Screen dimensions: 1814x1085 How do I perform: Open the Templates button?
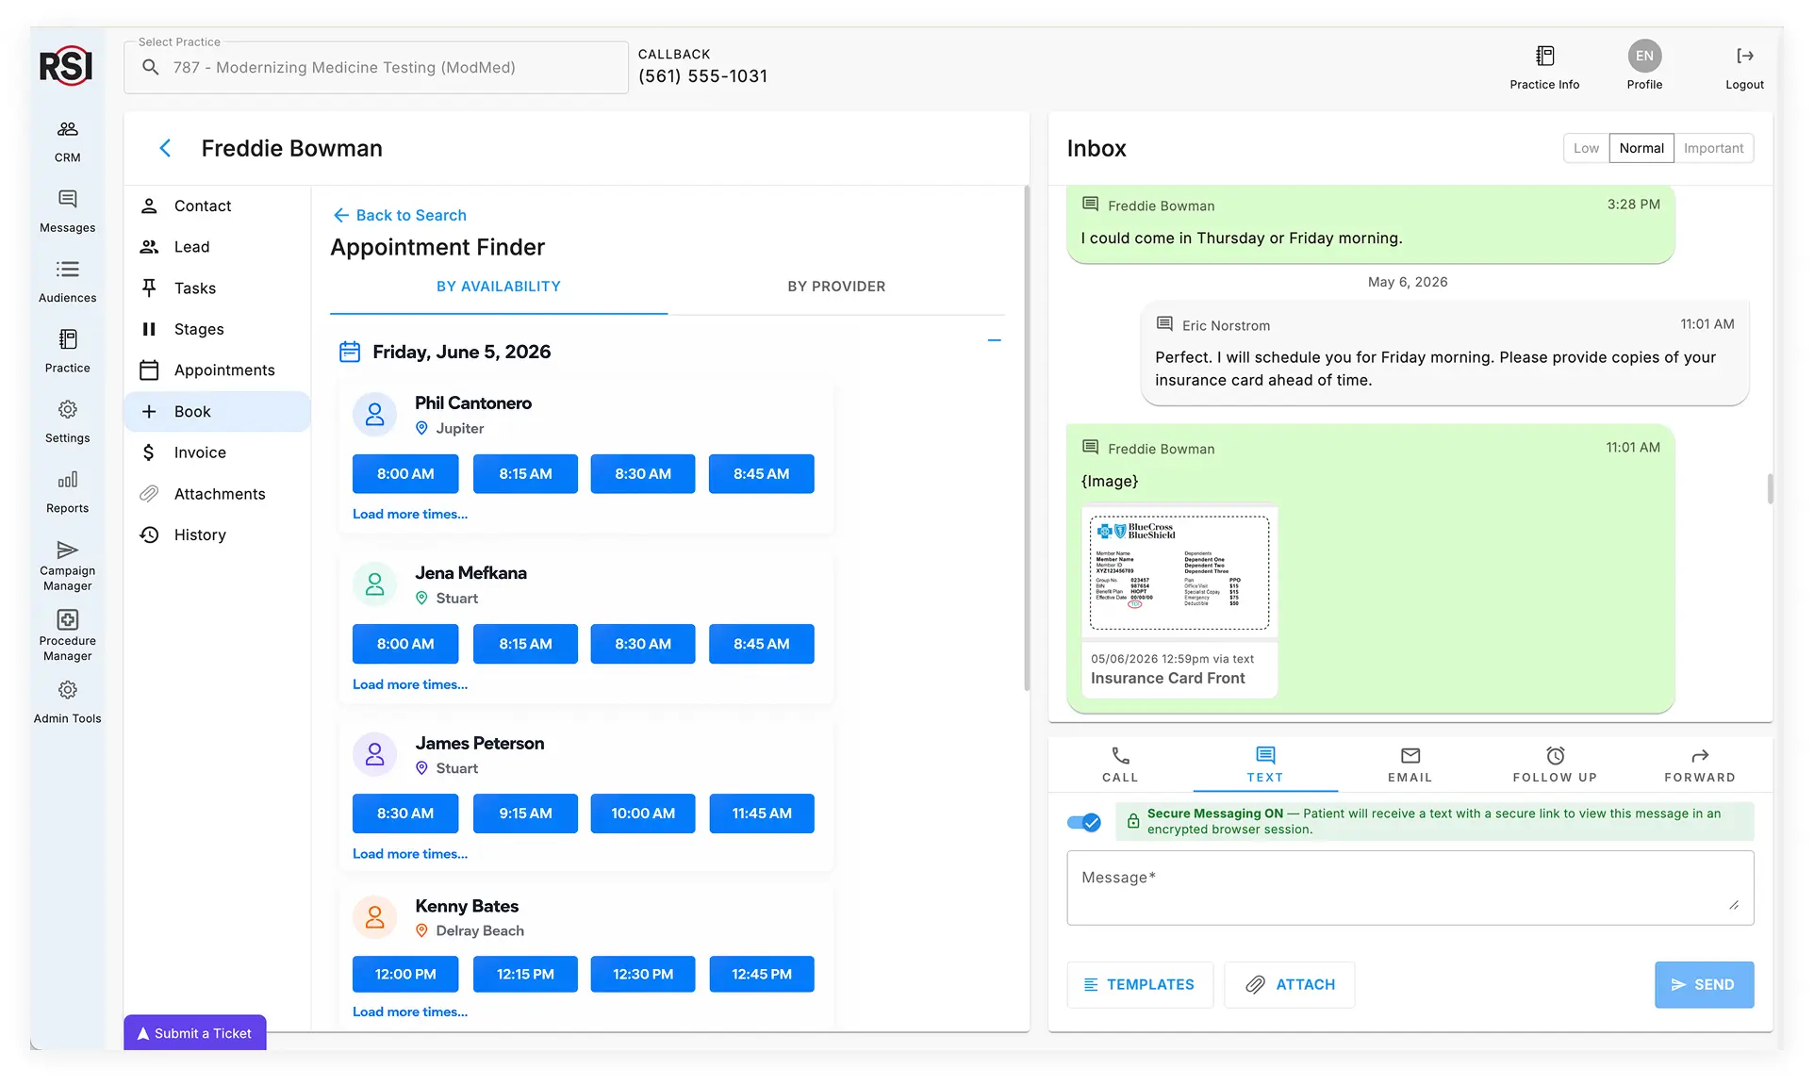tap(1140, 984)
